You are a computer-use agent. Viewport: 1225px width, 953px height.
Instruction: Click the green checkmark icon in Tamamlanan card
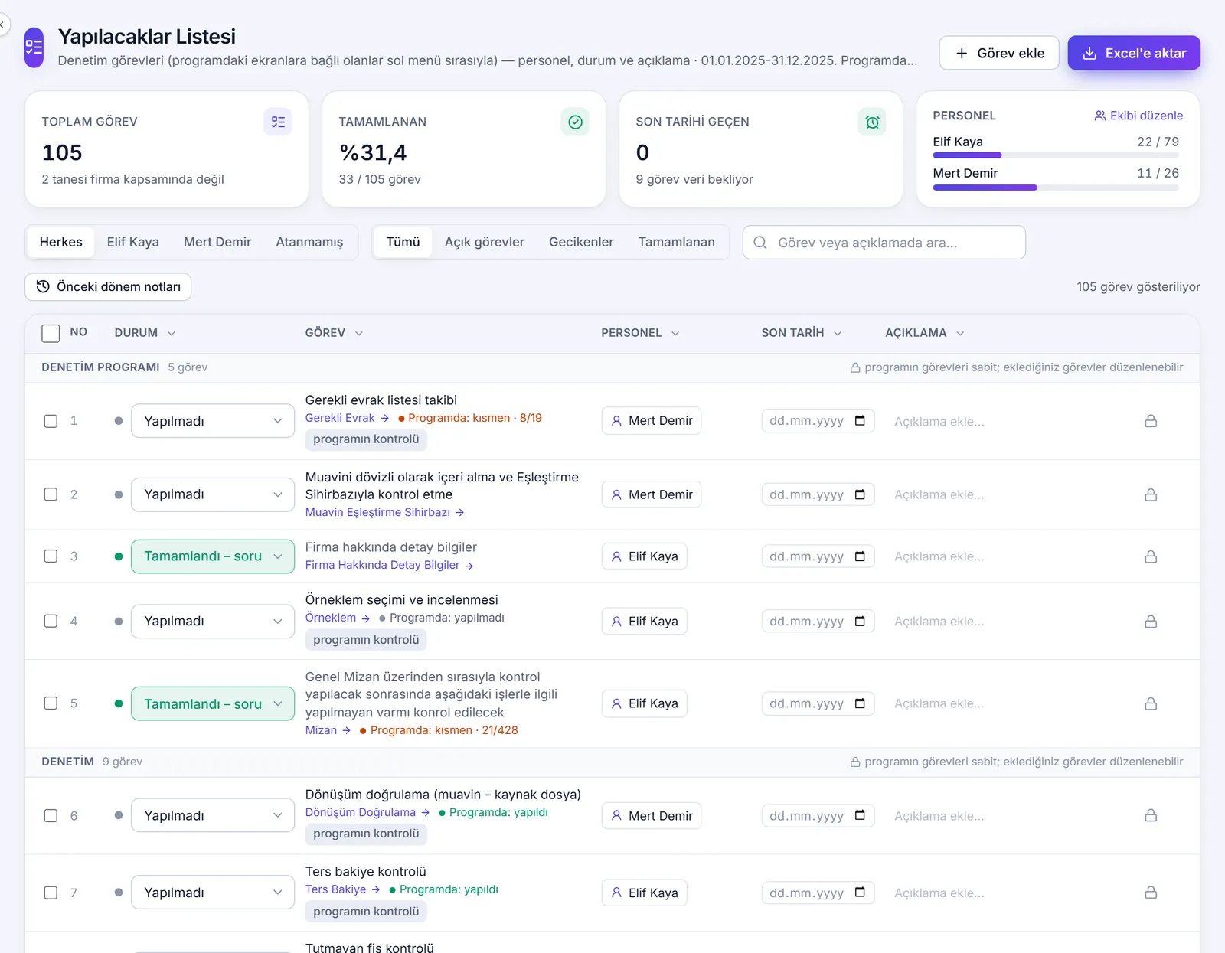(x=575, y=122)
